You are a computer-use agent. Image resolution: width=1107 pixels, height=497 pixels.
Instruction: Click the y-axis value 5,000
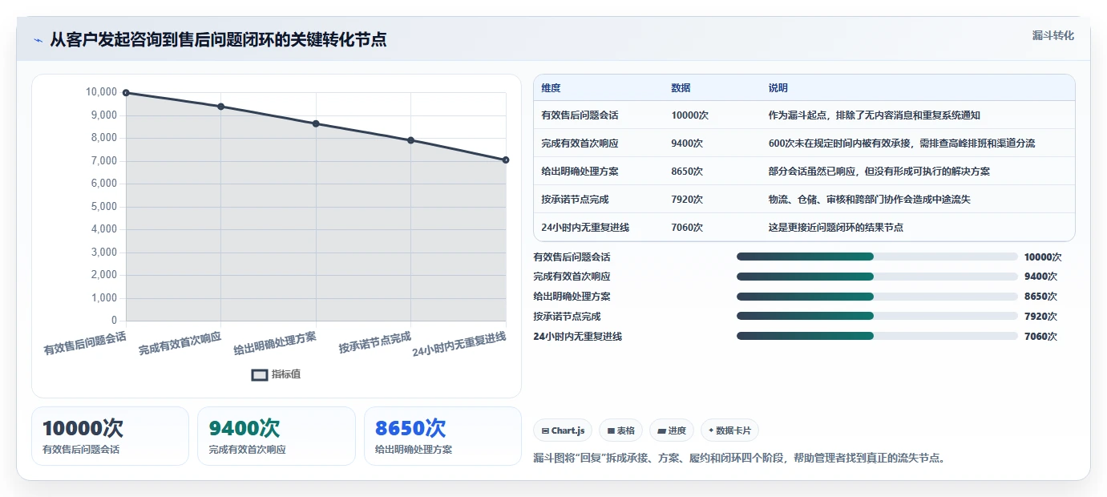[103, 207]
